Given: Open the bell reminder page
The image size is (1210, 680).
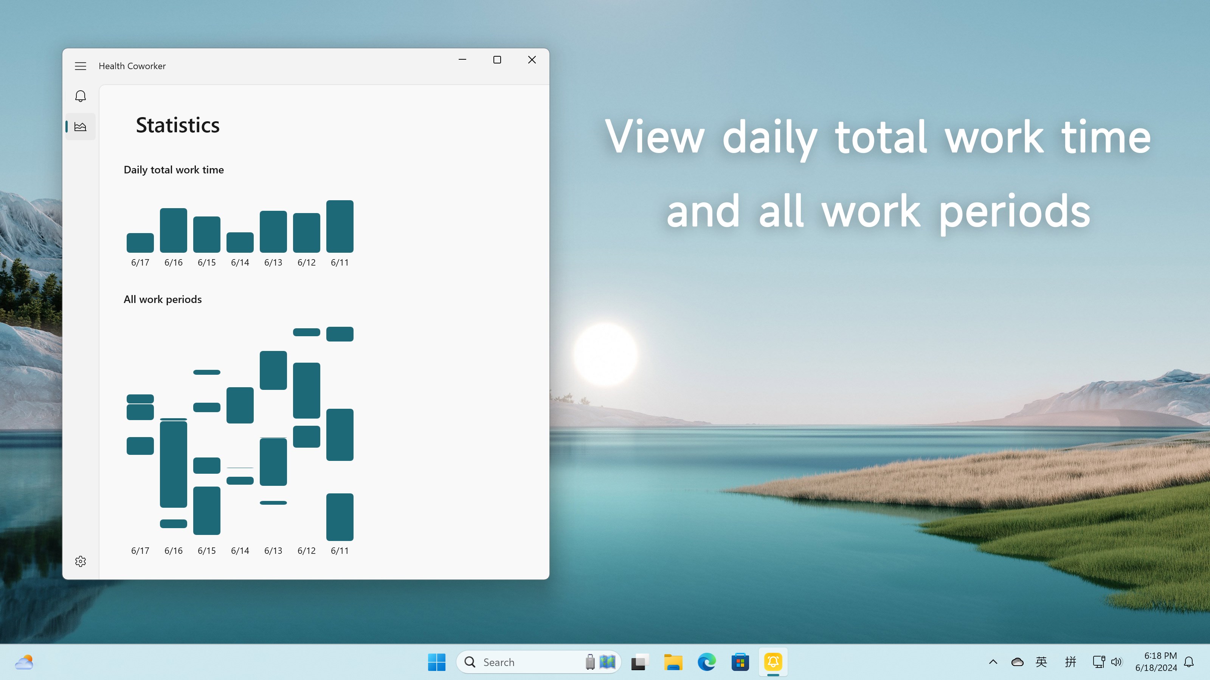Looking at the screenshot, I should tap(80, 96).
